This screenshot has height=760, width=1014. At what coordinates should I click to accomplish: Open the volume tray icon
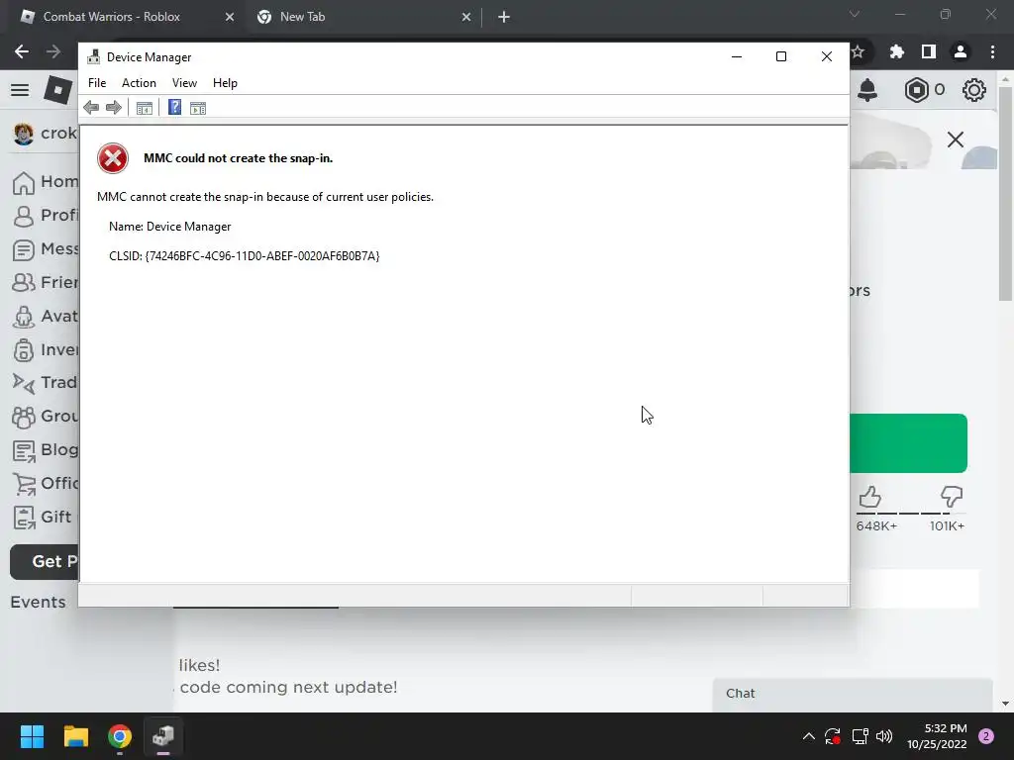[x=884, y=736]
